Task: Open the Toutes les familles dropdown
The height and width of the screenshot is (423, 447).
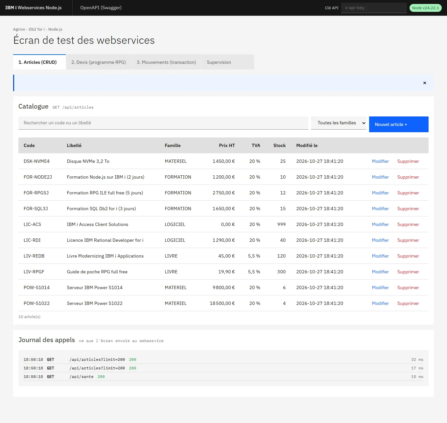Action: pyautogui.click(x=339, y=123)
